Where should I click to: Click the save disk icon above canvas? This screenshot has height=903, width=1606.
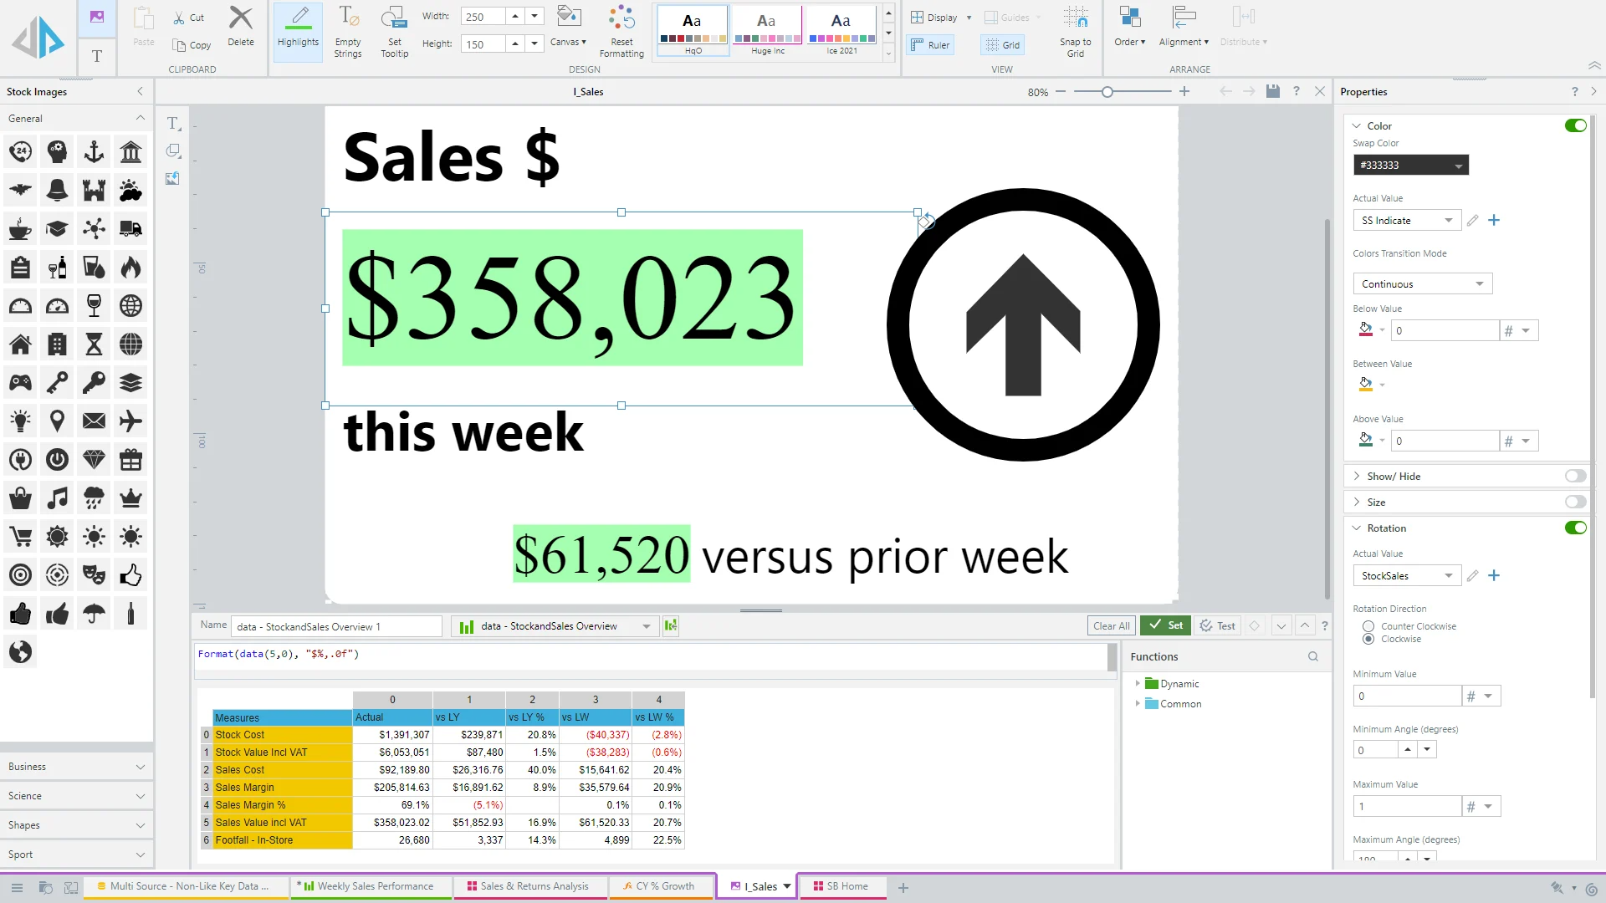[x=1272, y=91]
